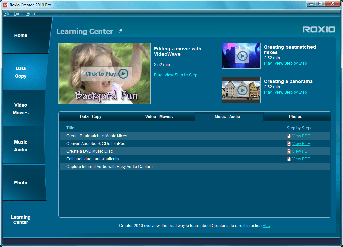This screenshot has width=343, height=247.
Task: Play the Creator 2010 overview link
Action: [x=266, y=225]
